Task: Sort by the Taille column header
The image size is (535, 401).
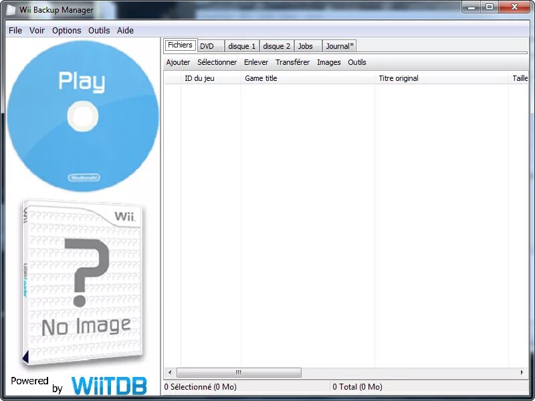Action: 519,78
